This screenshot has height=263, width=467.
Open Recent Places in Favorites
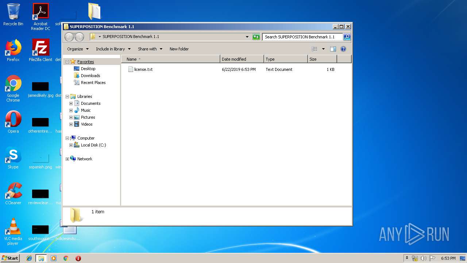point(93,83)
